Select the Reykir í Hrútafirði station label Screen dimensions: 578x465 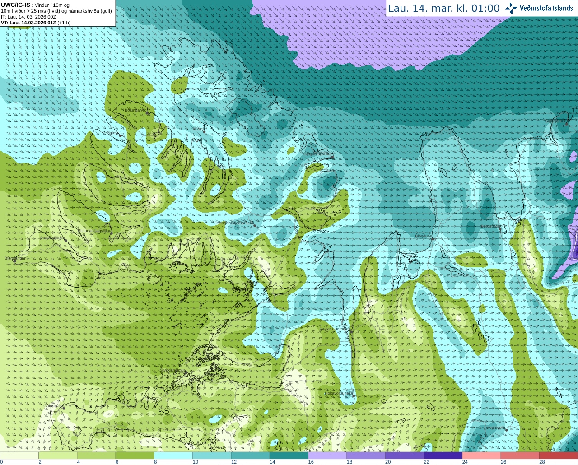334,329
